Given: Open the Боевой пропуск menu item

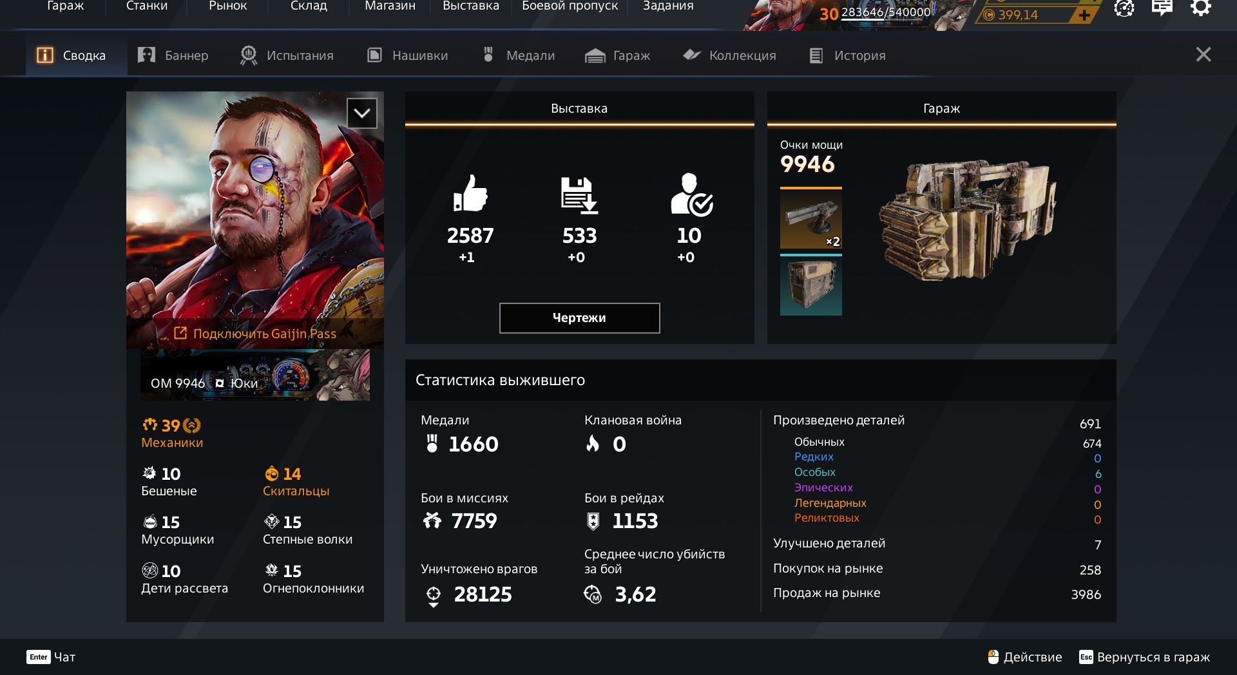Looking at the screenshot, I should pyautogui.click(x=570, y=6).
